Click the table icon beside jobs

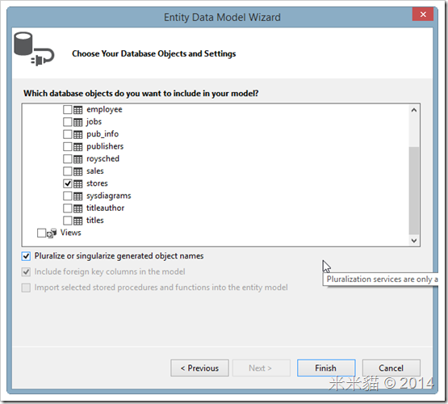(x=78, y=122)
